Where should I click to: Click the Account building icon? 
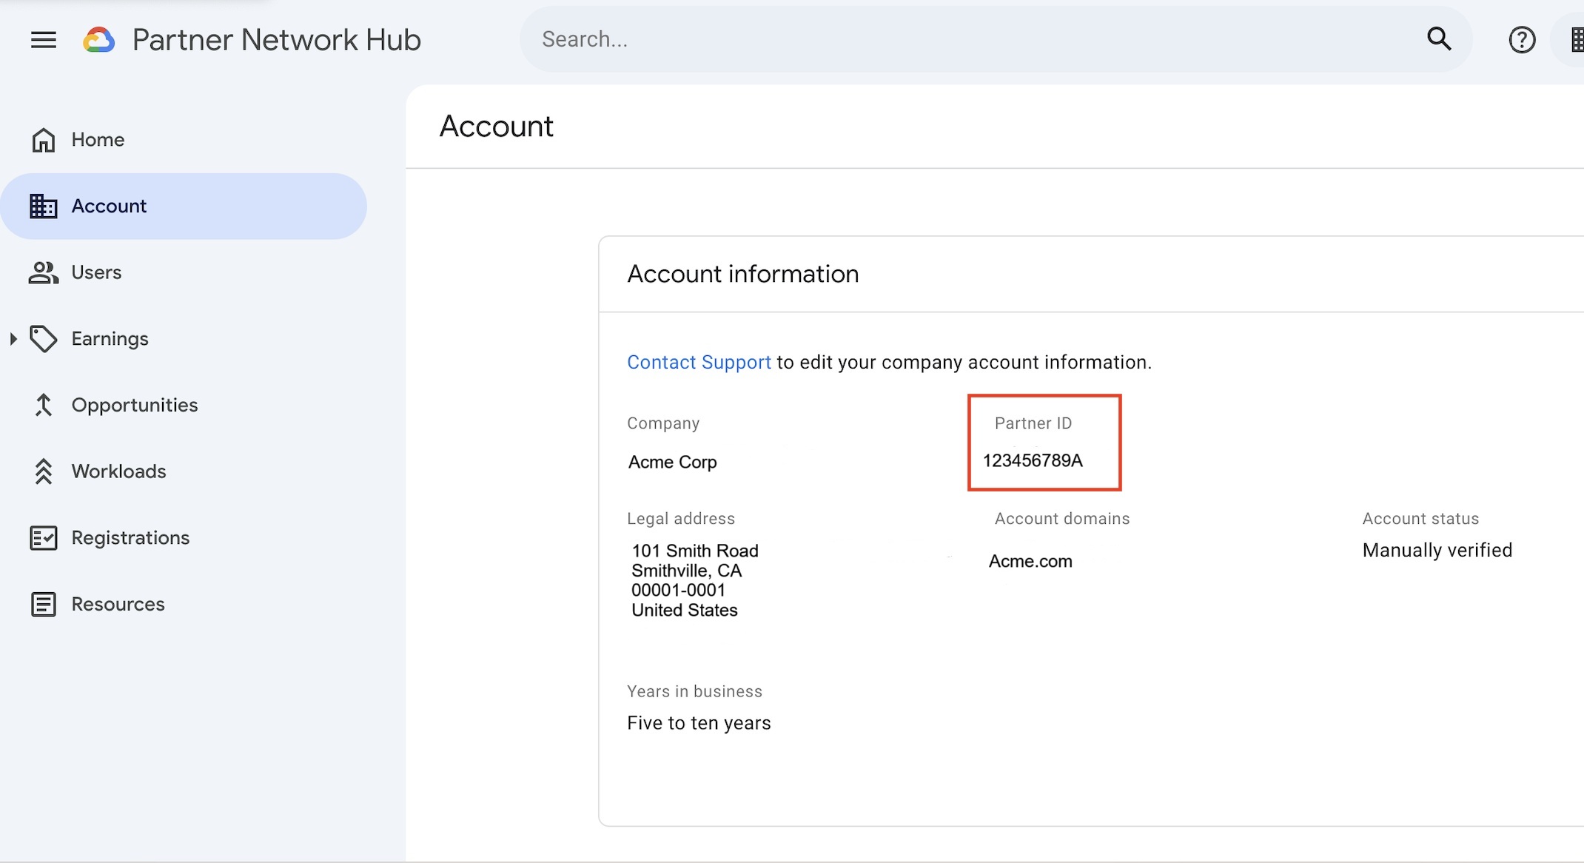(x=44, y=206)
